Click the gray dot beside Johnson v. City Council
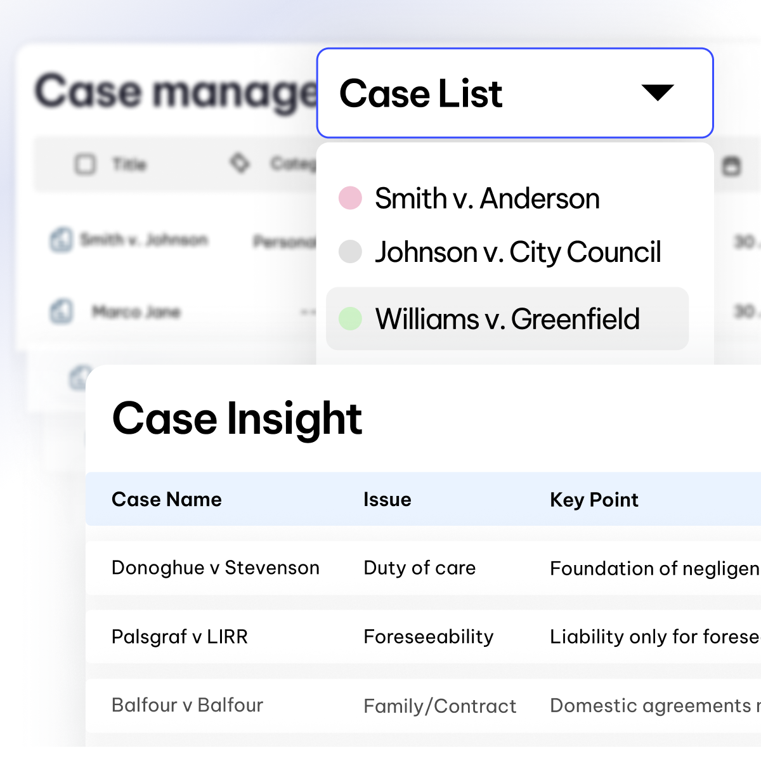The image size is (761, 761). (350, 252)
